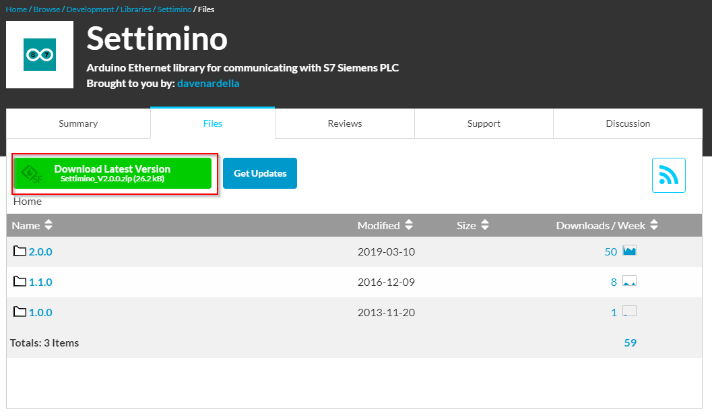Screen dimensions: 712x418
Task: Click the Settimino project logo
Action: [x=40, y=55]
